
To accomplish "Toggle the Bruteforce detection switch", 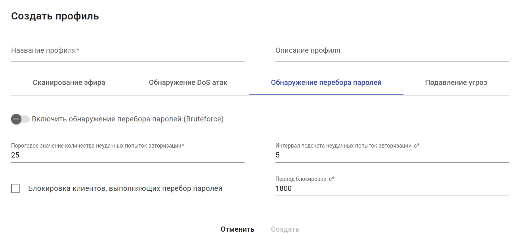I will [x=20, y=119].
